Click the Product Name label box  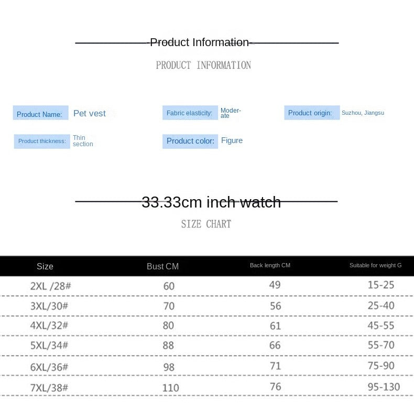point(40,113)
